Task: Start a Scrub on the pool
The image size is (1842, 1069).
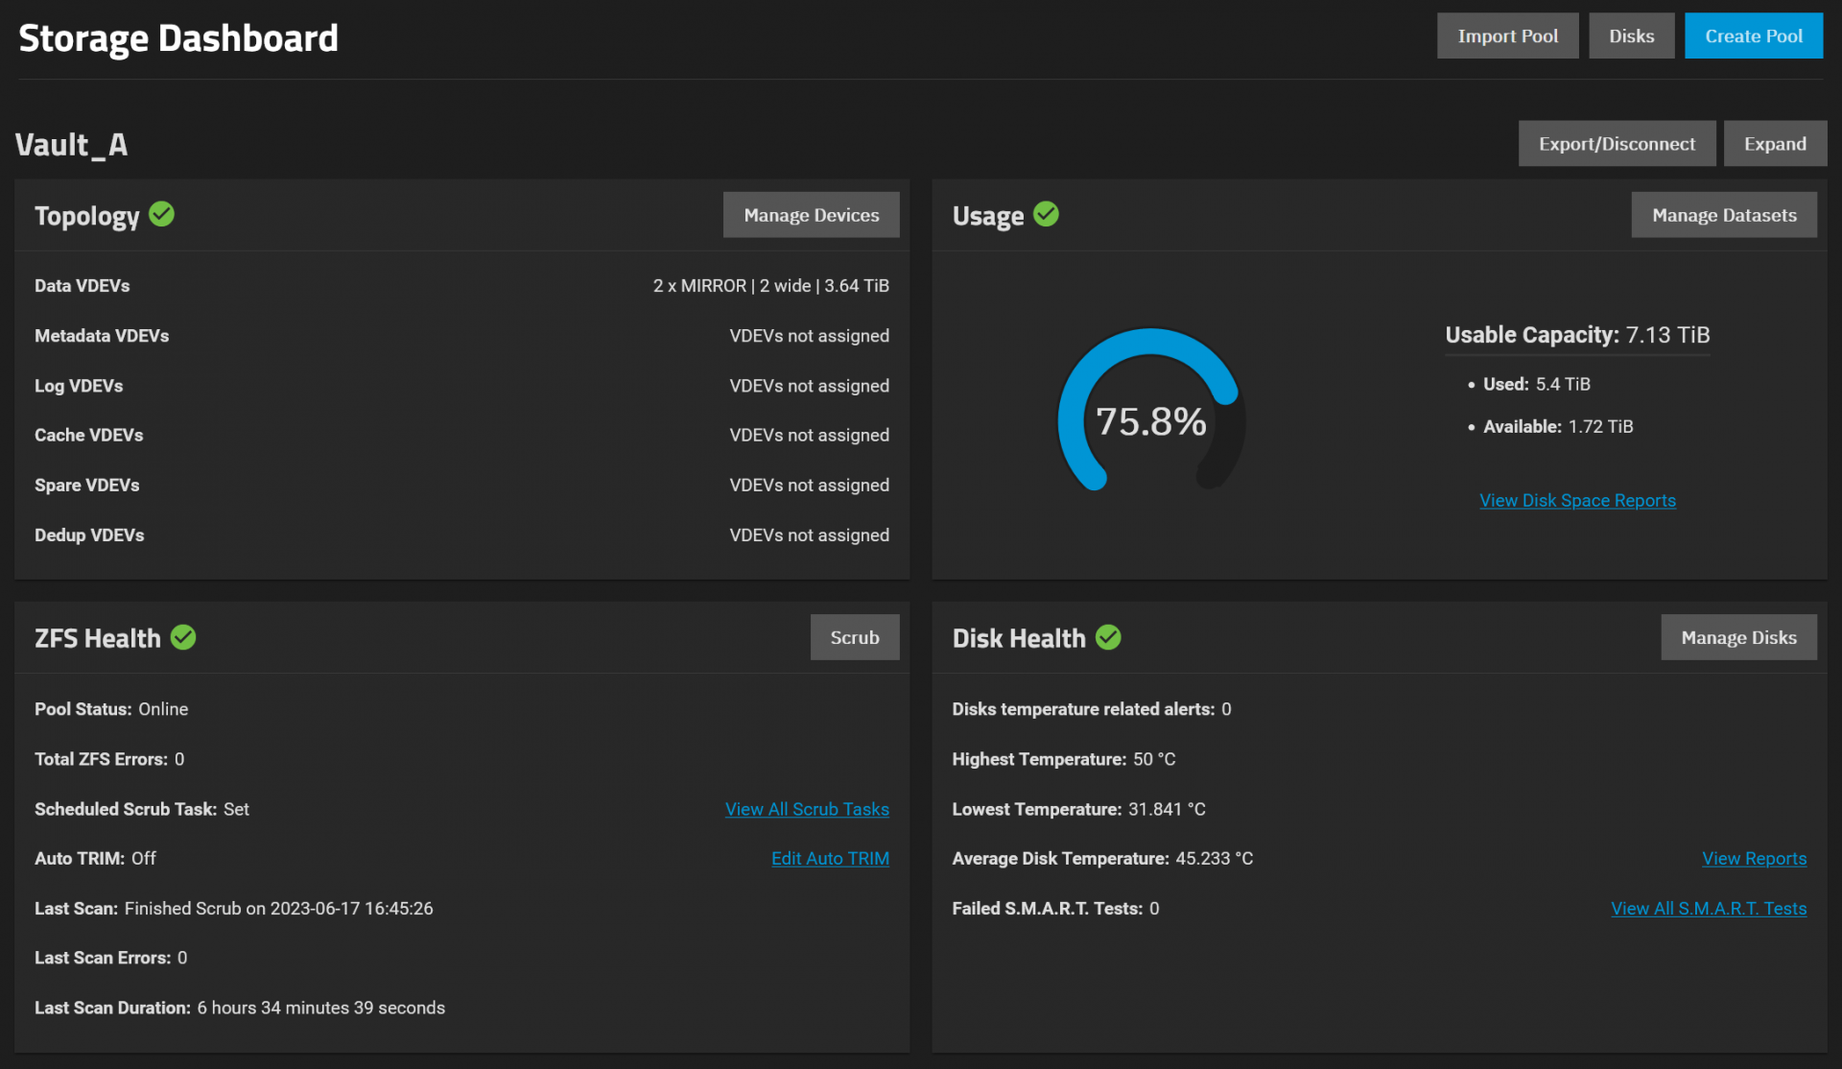Action: pos(854,637)
